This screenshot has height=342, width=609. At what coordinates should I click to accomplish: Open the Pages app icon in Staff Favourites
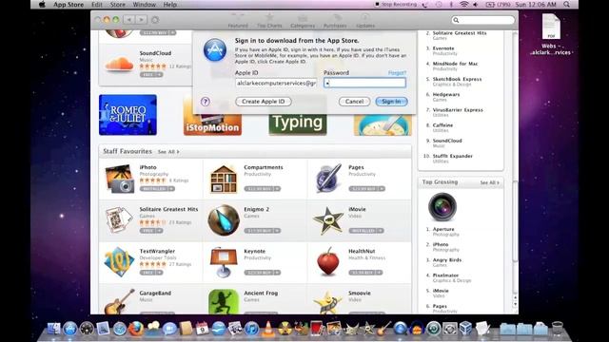328,179
